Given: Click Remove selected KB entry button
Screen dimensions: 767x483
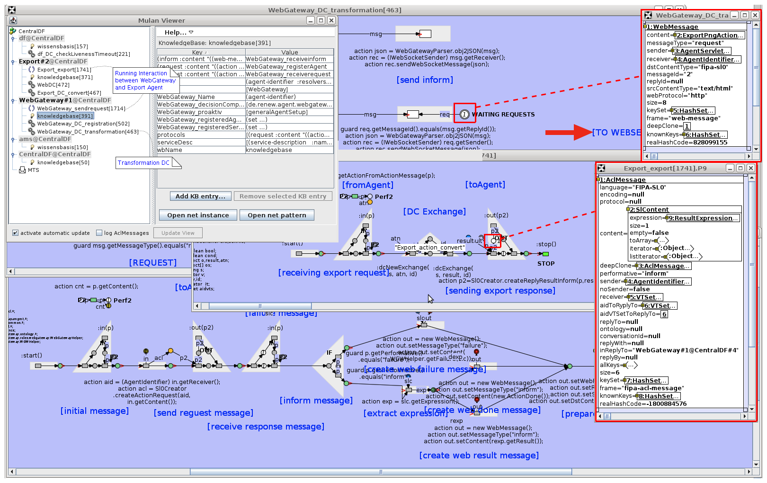Looking at the screenshot, I should coord(283,196).
